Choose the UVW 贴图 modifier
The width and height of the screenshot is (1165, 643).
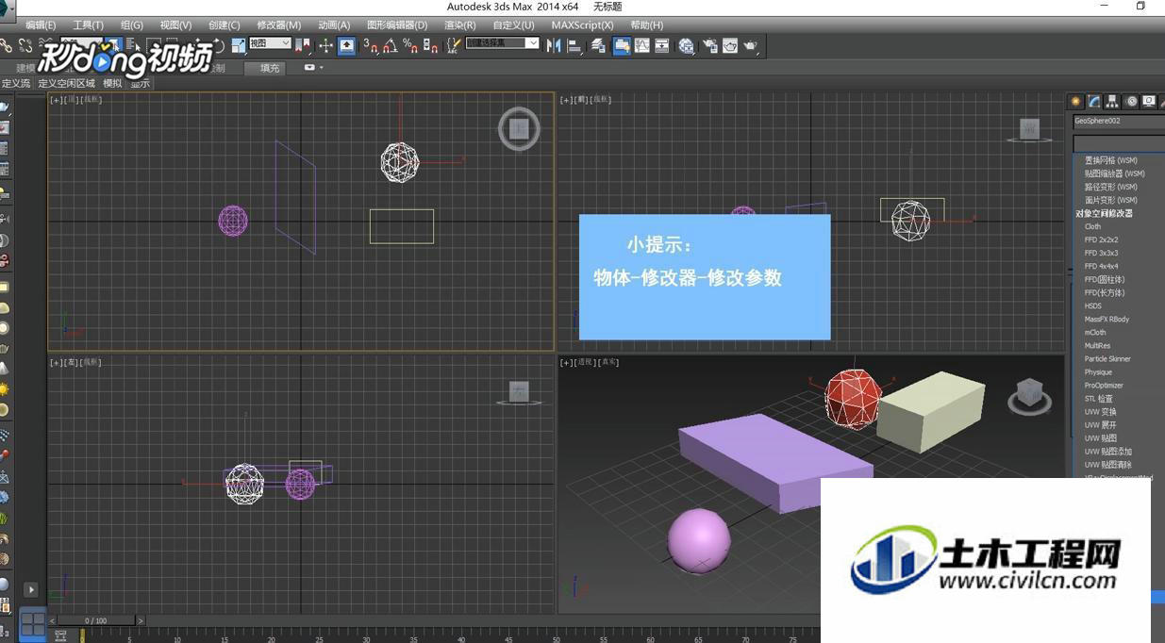coord(1100,437)
